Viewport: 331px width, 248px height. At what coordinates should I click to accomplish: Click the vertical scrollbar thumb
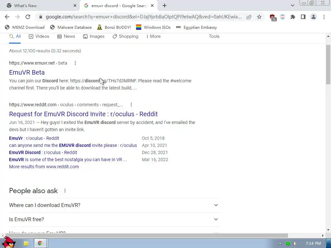pos(328,65)
